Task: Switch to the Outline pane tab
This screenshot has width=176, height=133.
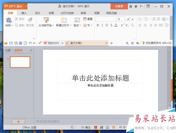Action: 8,50
